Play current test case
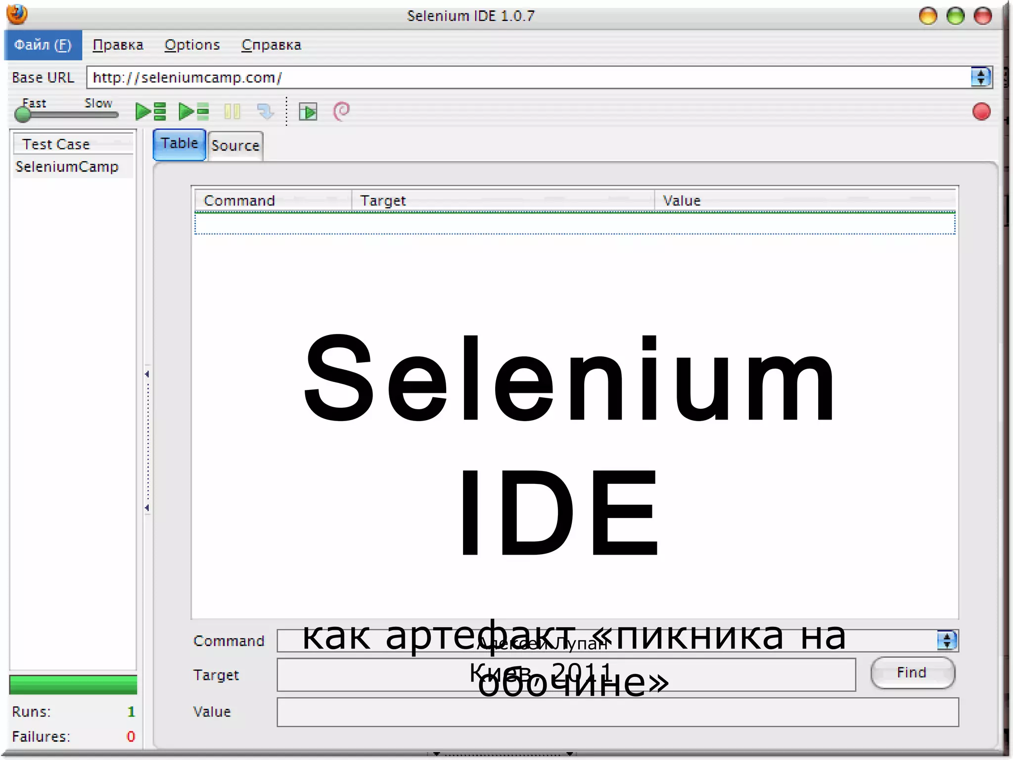The image size is (1013, 760). [x=194, y=111]
